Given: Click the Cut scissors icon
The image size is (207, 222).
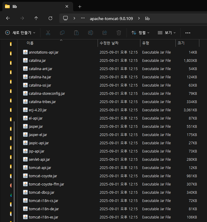Looking at the screenshot, I should pyautogui.click(x=48, y=33).
